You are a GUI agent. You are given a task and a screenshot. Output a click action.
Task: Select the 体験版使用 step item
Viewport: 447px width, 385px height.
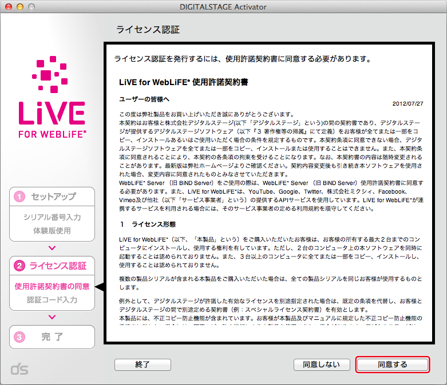52,231
